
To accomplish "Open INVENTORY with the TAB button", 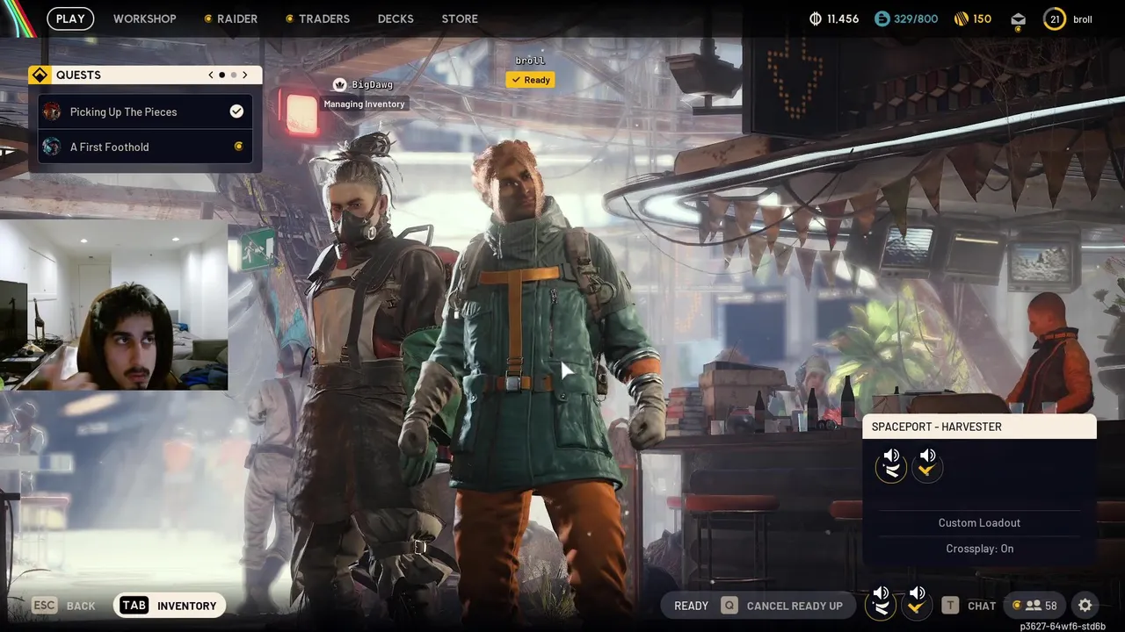I will (169, 606).
